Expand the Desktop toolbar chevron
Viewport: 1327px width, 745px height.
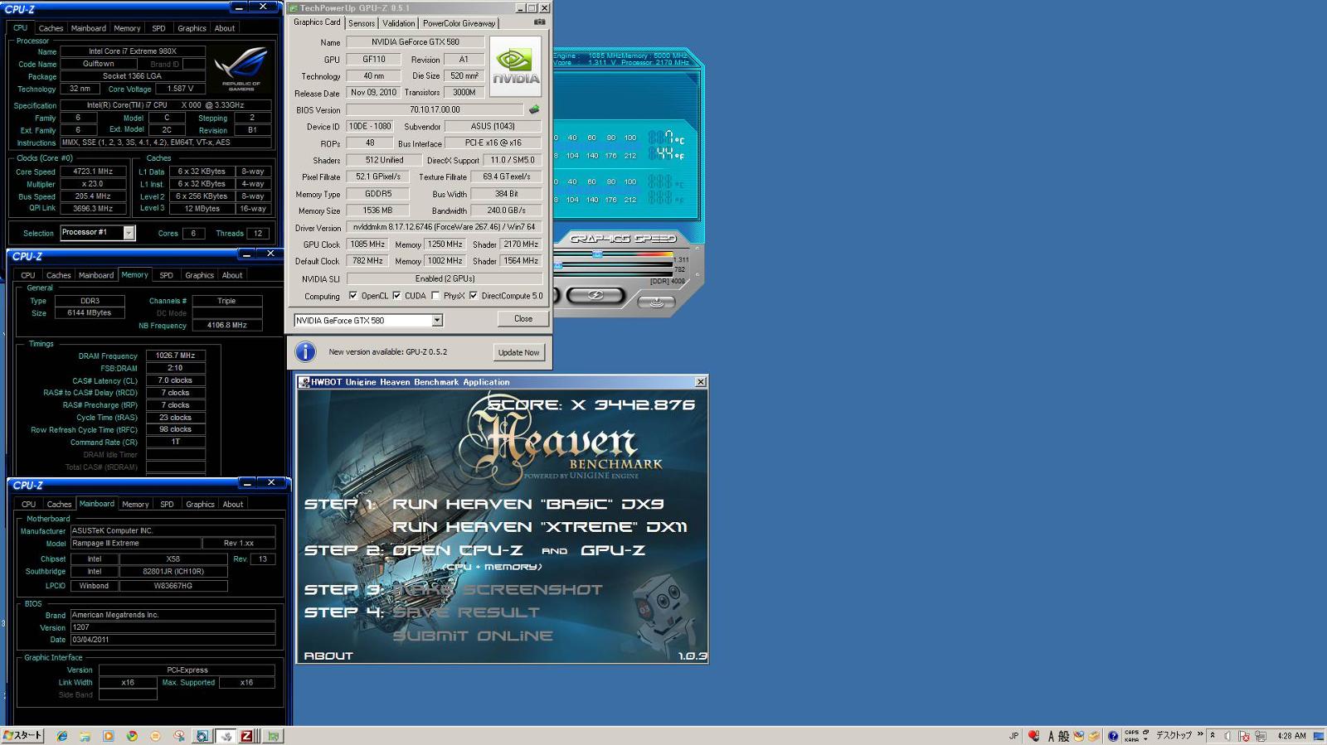(1200, 734)
